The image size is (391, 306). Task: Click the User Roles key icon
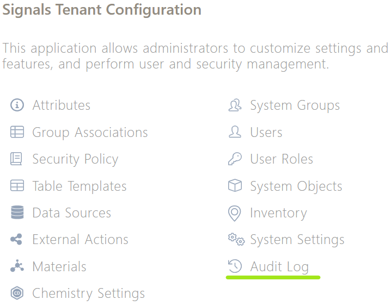coord(235,159)
